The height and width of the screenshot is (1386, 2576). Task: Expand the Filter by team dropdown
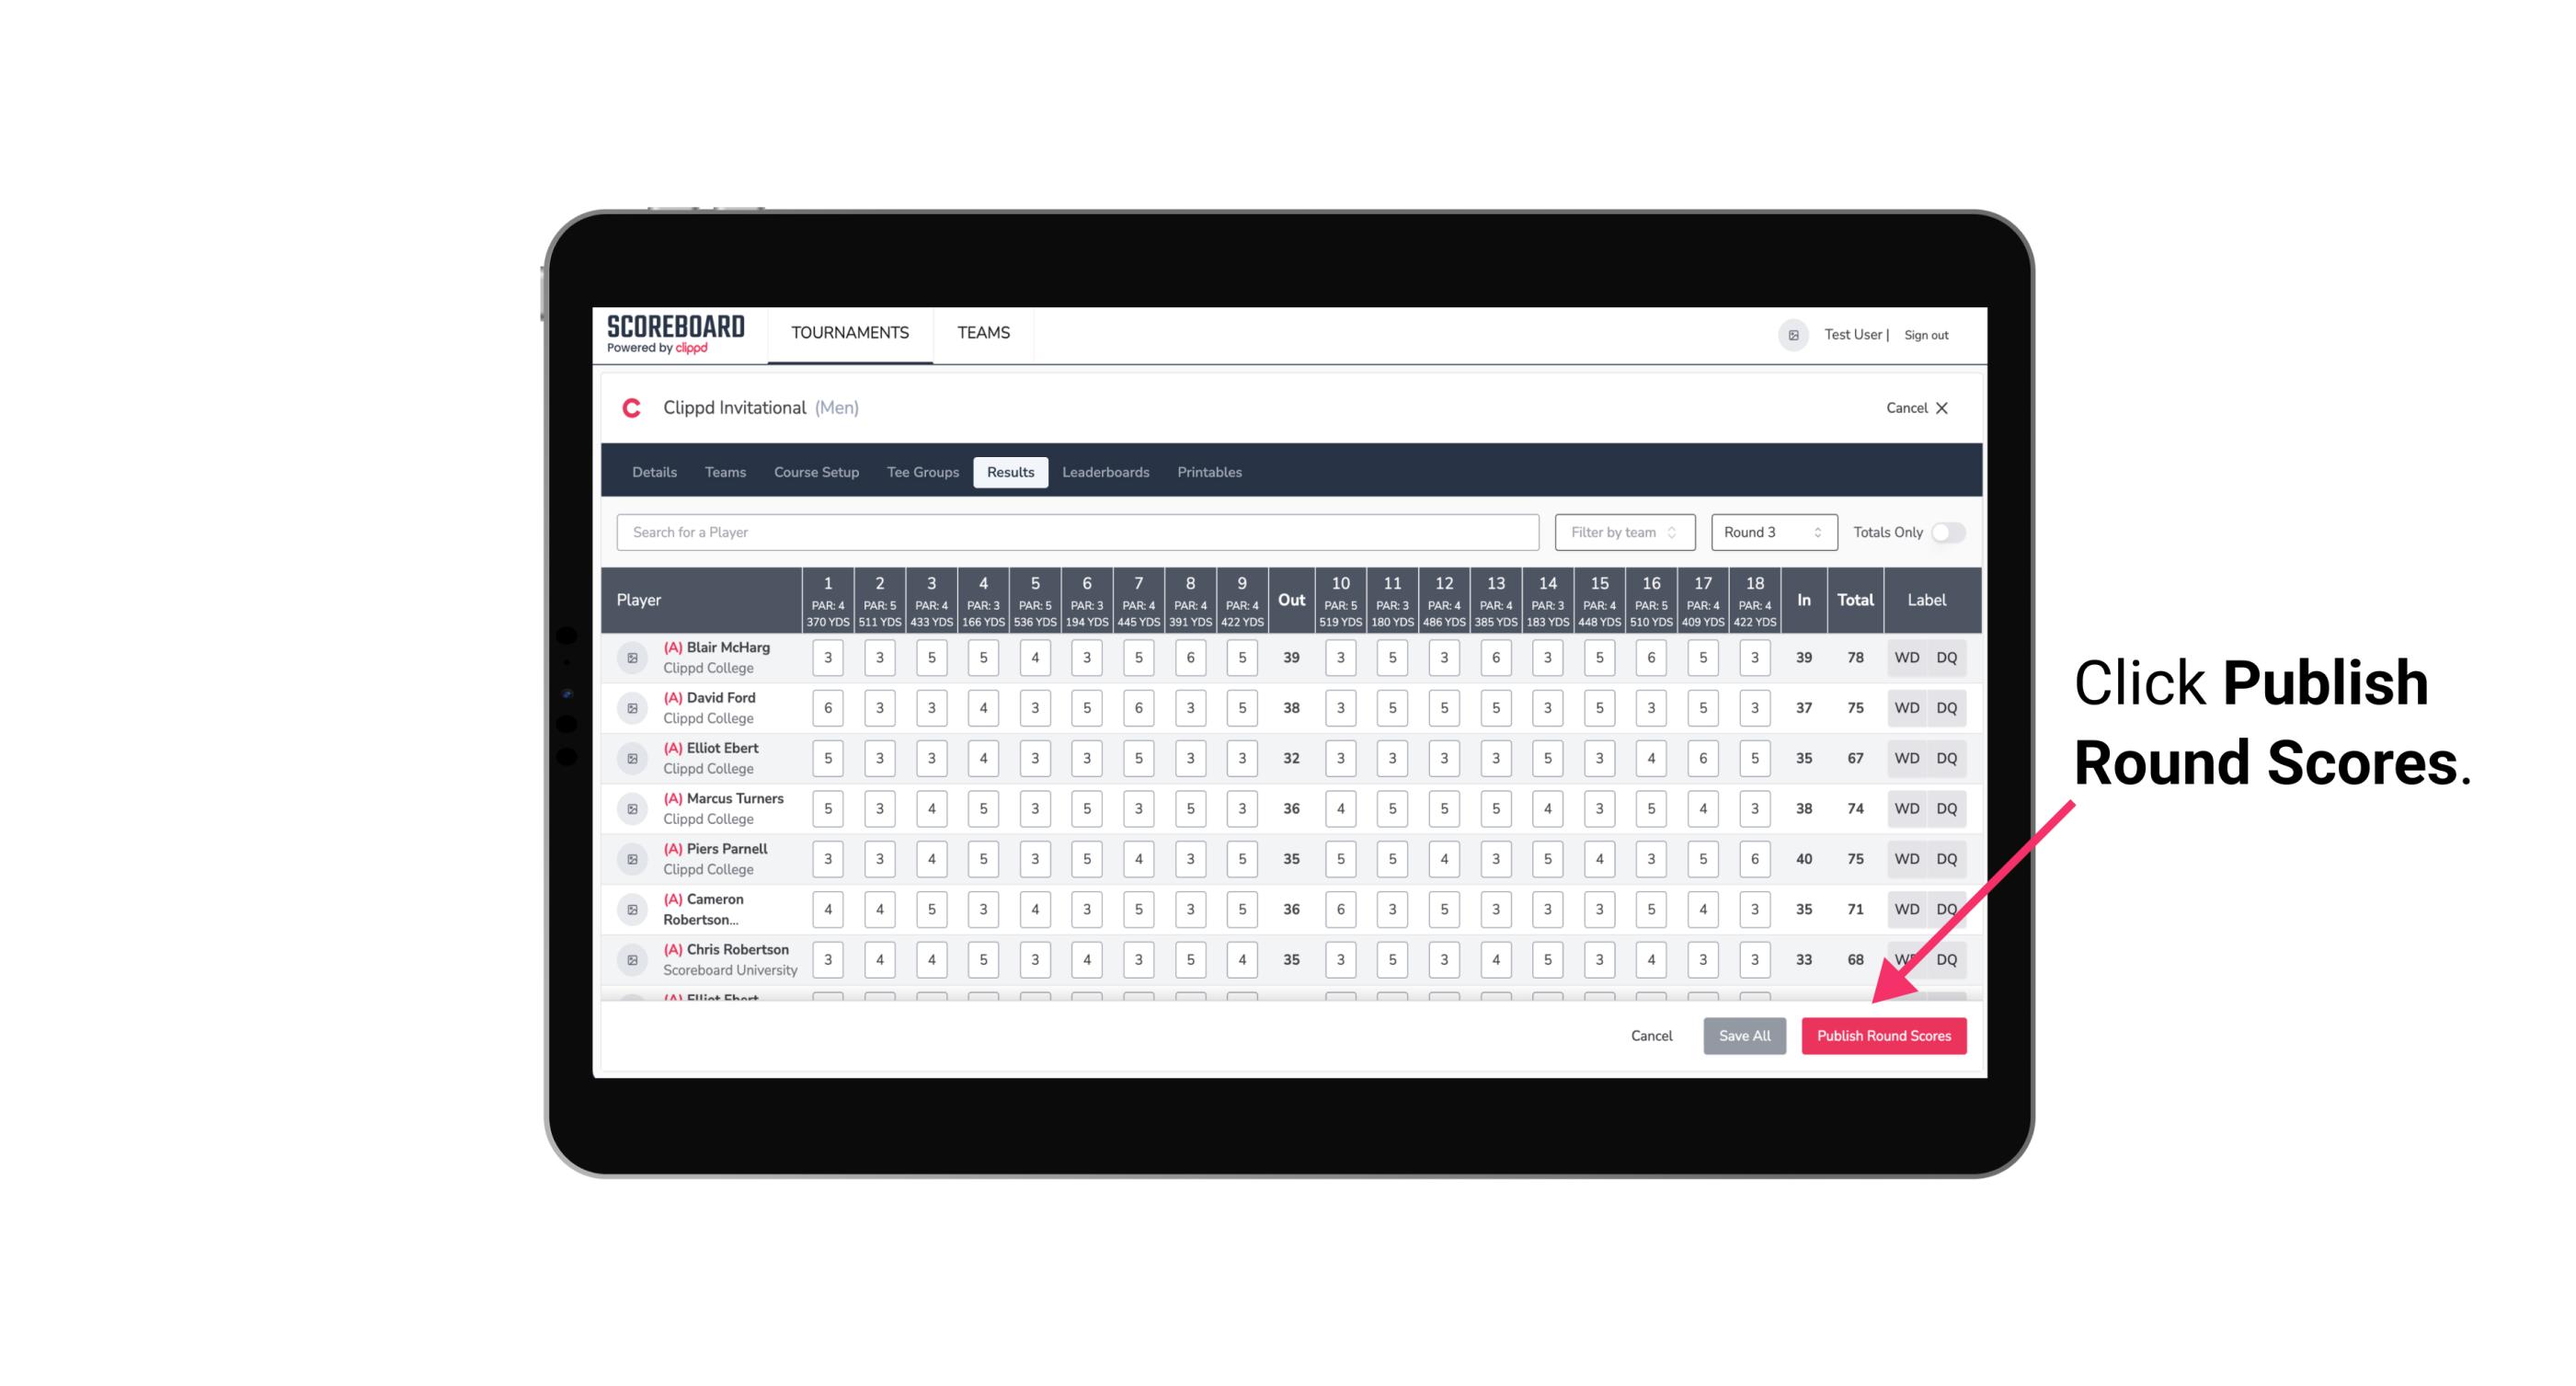(x=1624, y=533)
